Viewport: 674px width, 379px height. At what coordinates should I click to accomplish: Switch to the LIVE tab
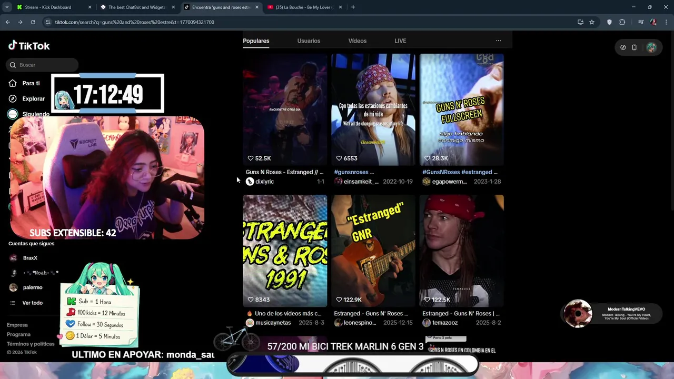(400, 41)
